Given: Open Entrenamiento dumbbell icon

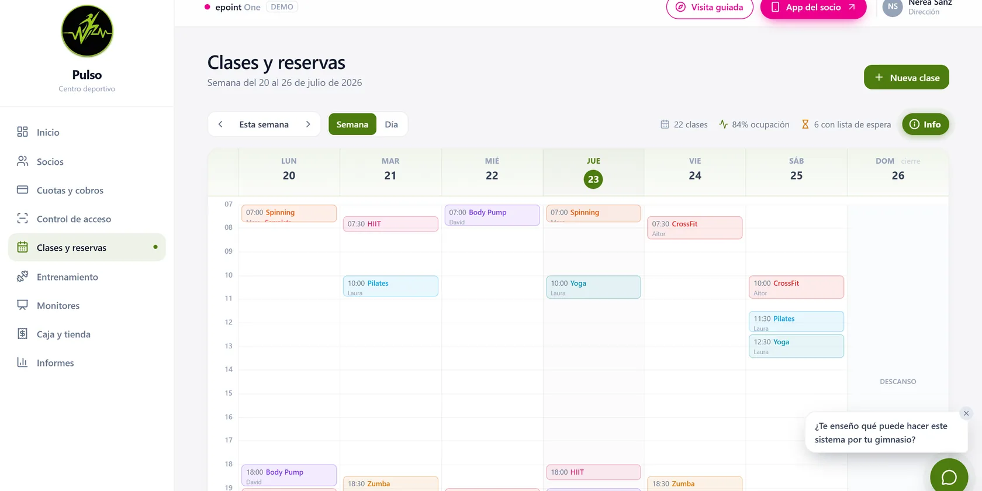Looking at the screenshot, I should [x=22, y=276].
